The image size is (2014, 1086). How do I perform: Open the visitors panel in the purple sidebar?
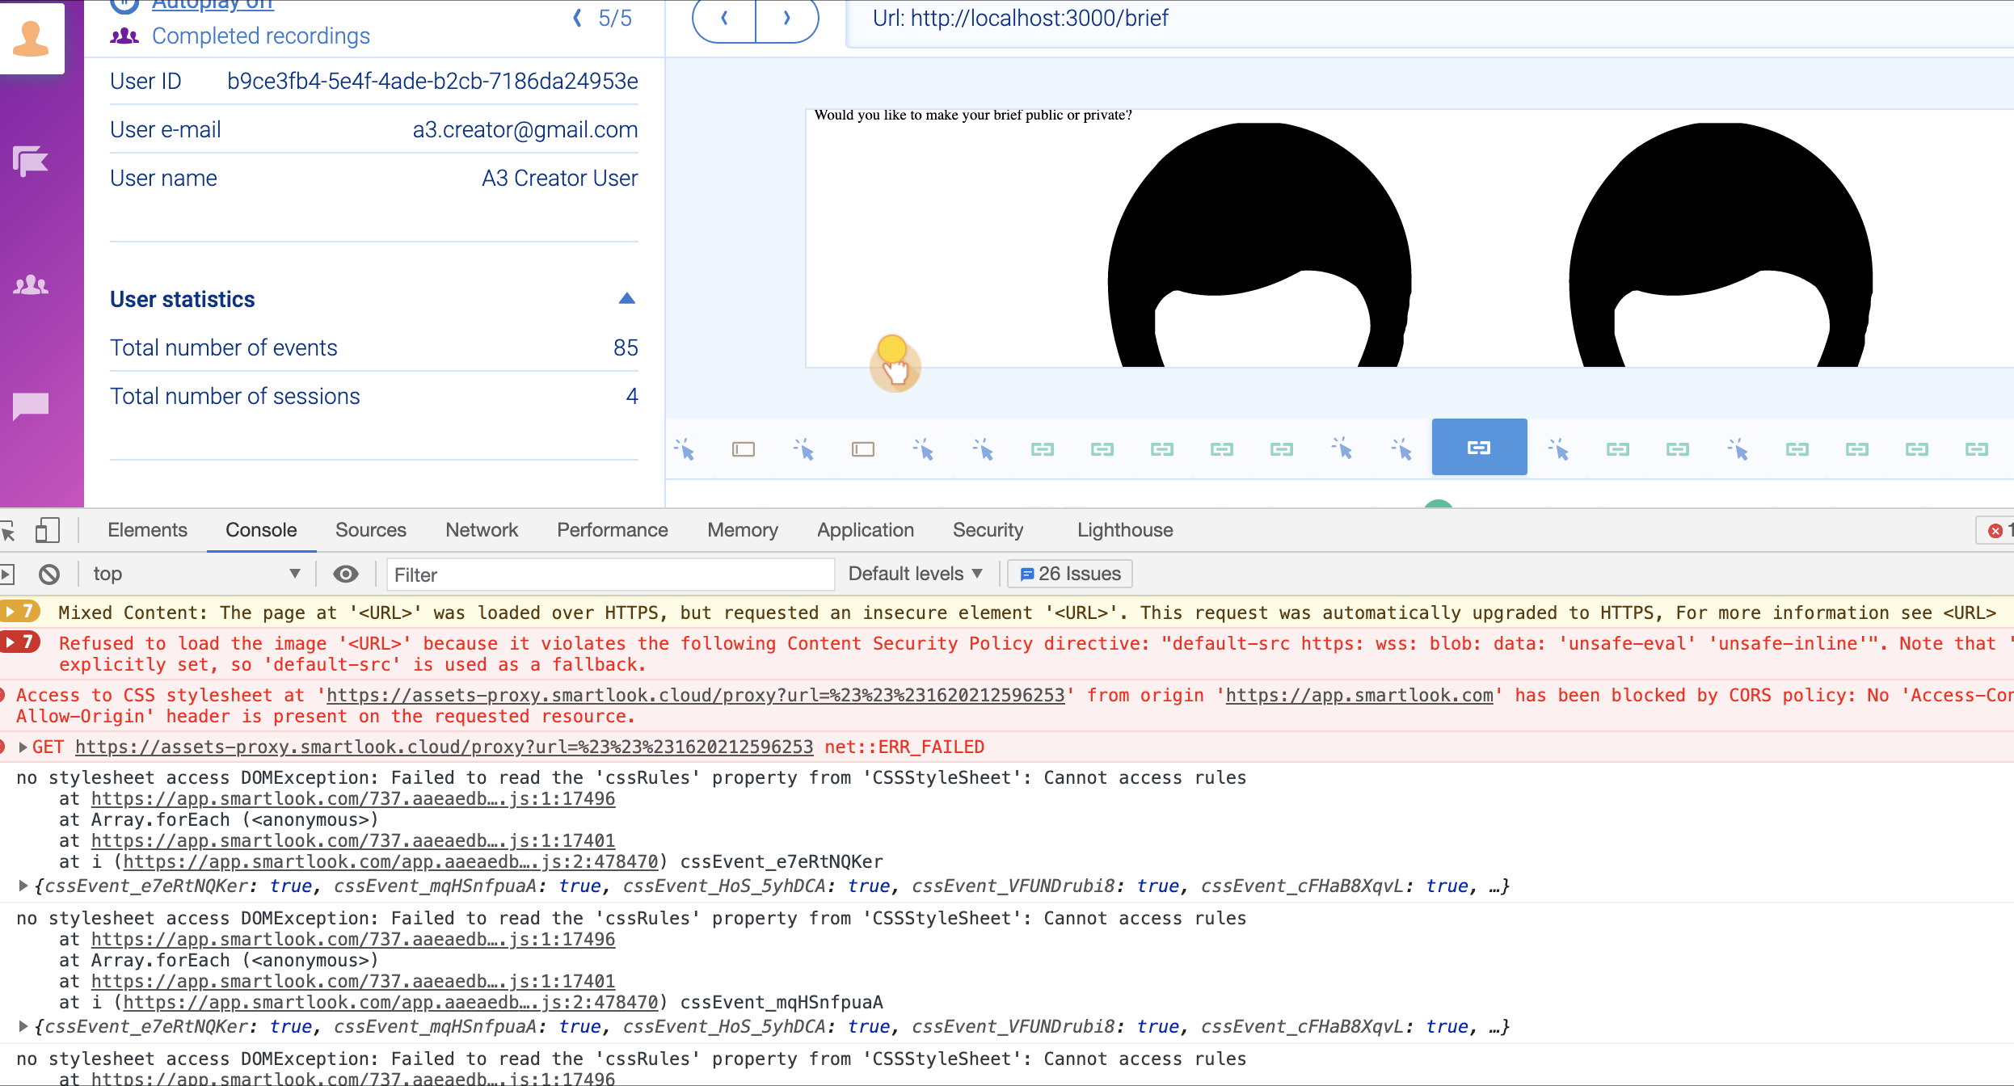click(31, 284)
